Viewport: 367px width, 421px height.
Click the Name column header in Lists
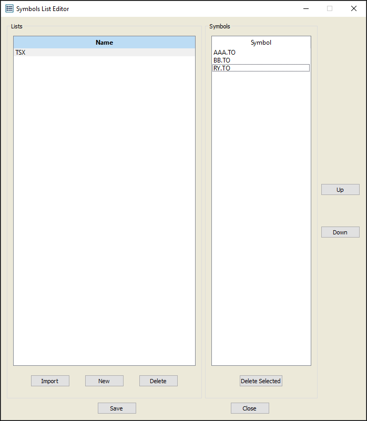point(104,43)
